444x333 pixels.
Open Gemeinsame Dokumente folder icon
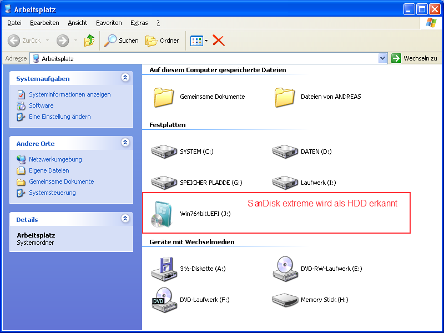(x=163, y=97)
